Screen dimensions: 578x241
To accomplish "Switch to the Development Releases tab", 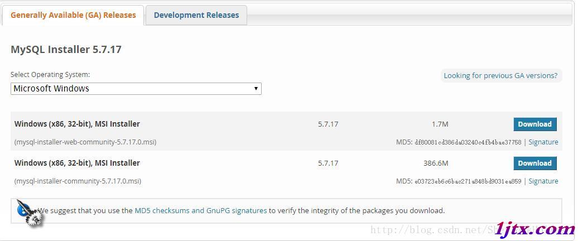I will pos(196,15).
